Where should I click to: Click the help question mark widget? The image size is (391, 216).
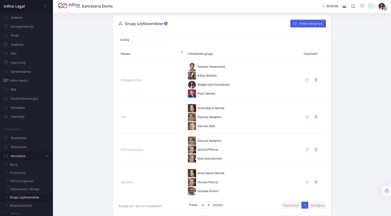386,190
